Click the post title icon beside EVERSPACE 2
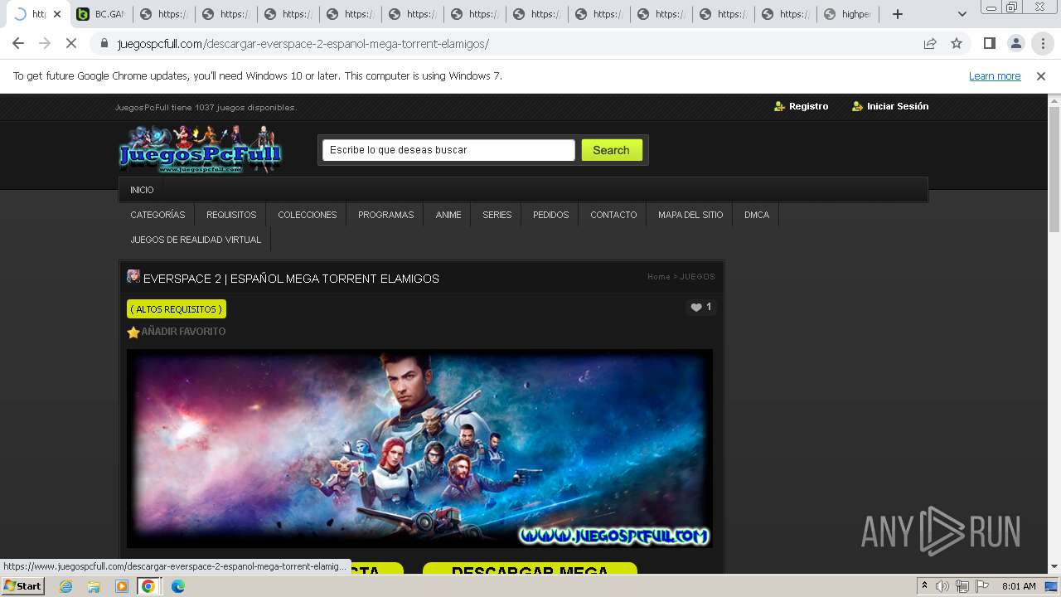1061x597 pixels. tap(133, 276)
